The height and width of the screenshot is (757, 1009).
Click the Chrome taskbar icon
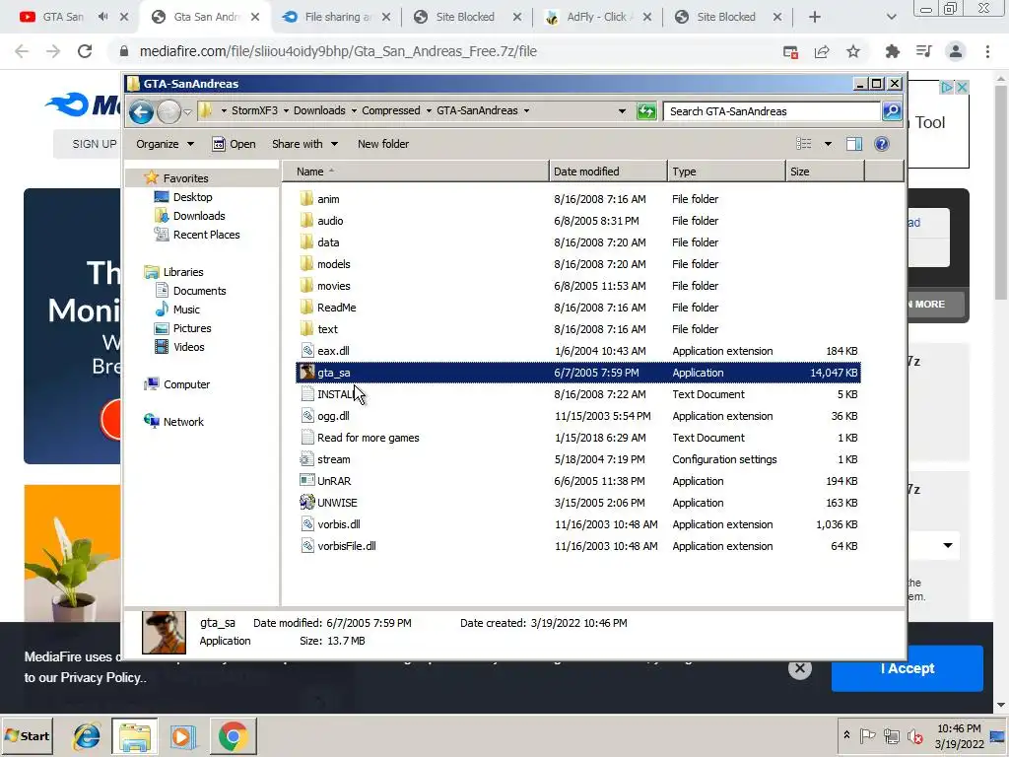233,736
